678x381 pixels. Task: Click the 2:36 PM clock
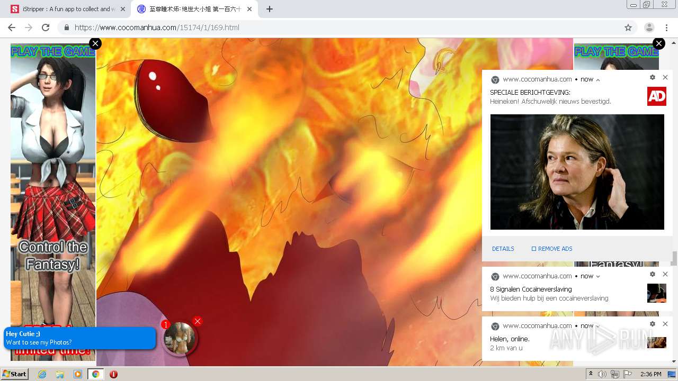point(650,374)
